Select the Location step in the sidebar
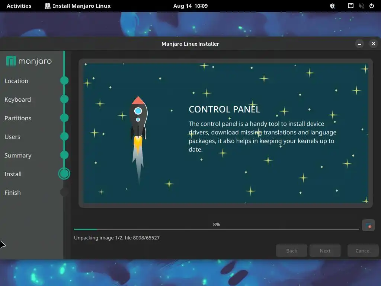Image resolution: width=381 pixels, height=286 pixels. coord(16,81)
